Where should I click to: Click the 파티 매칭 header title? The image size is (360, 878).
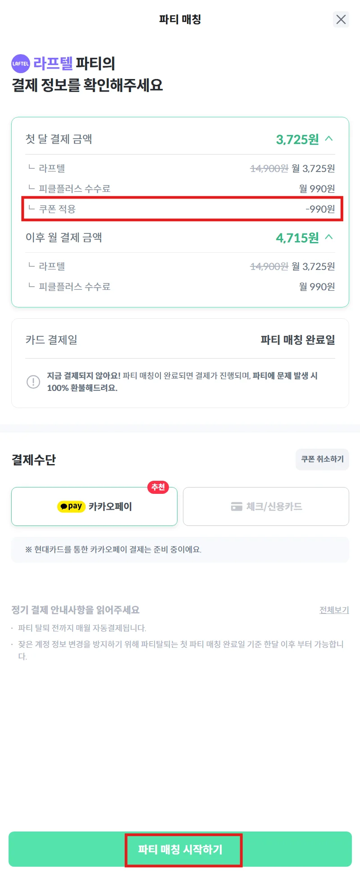click(180, 19)
